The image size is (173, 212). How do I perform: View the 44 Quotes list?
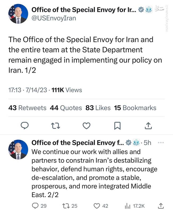[66, 108]
